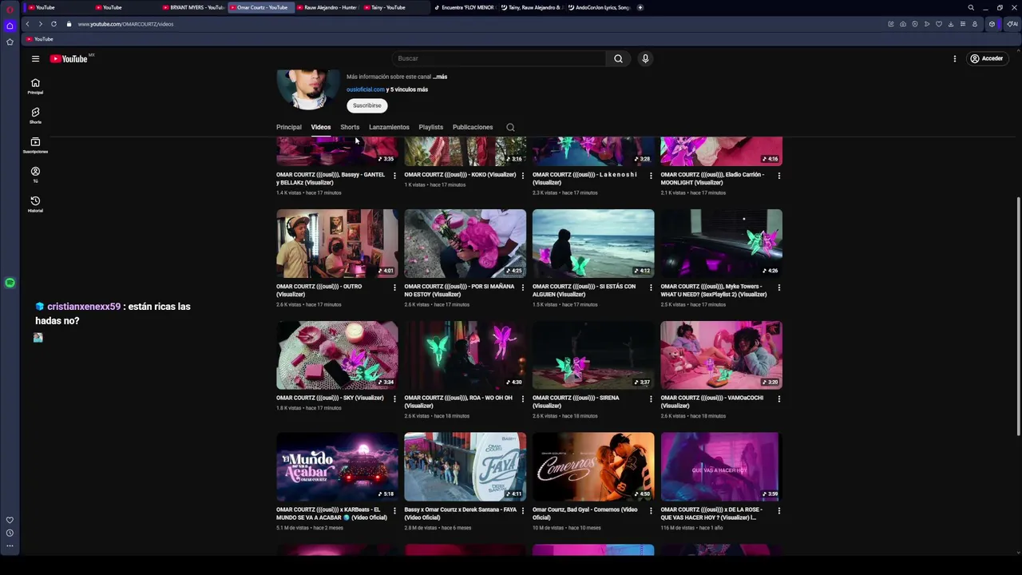1022x575 pixels.
Task: Open Suscripciones in the left sidebar
Action: (35, 145)
